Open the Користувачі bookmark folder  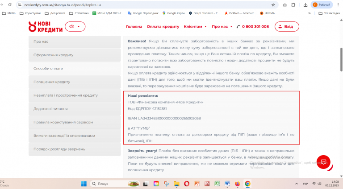click(x=30, y=13)
